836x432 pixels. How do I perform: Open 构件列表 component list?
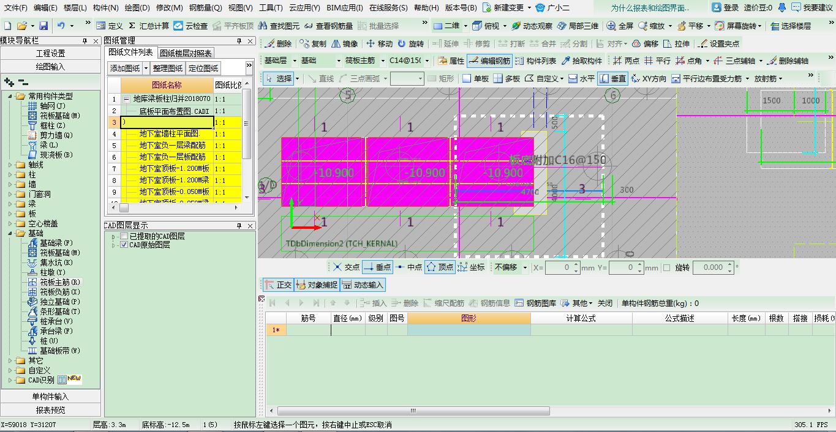point(536,61)
